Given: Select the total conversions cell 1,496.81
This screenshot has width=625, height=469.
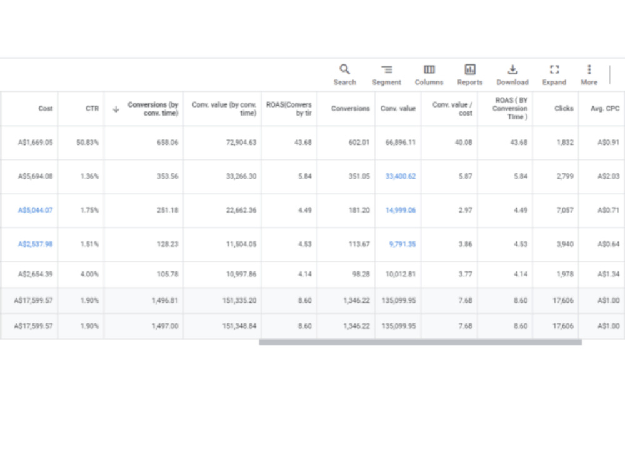Looking at the screenshot, I should point(165,300).
